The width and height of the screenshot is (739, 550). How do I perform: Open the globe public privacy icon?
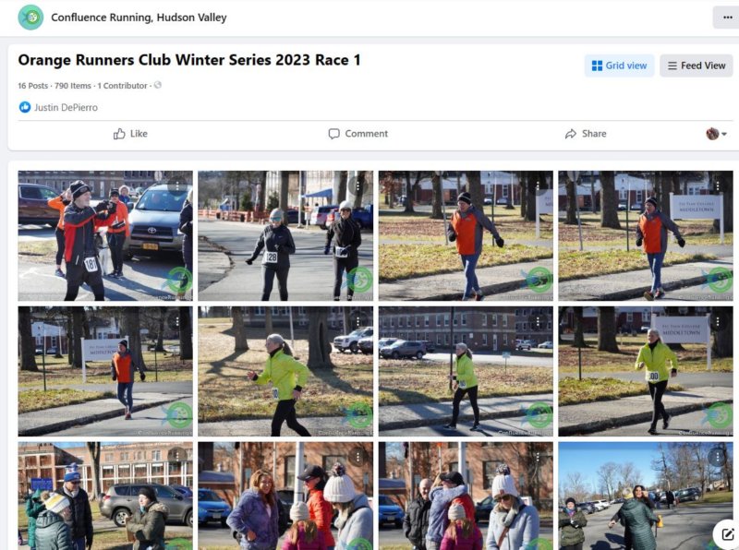(x=157, y=85)
